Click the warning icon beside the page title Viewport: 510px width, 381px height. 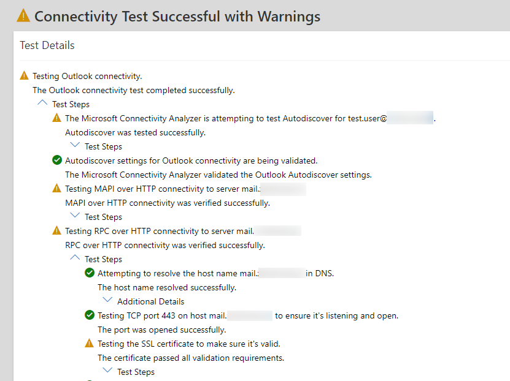(23, 15)
